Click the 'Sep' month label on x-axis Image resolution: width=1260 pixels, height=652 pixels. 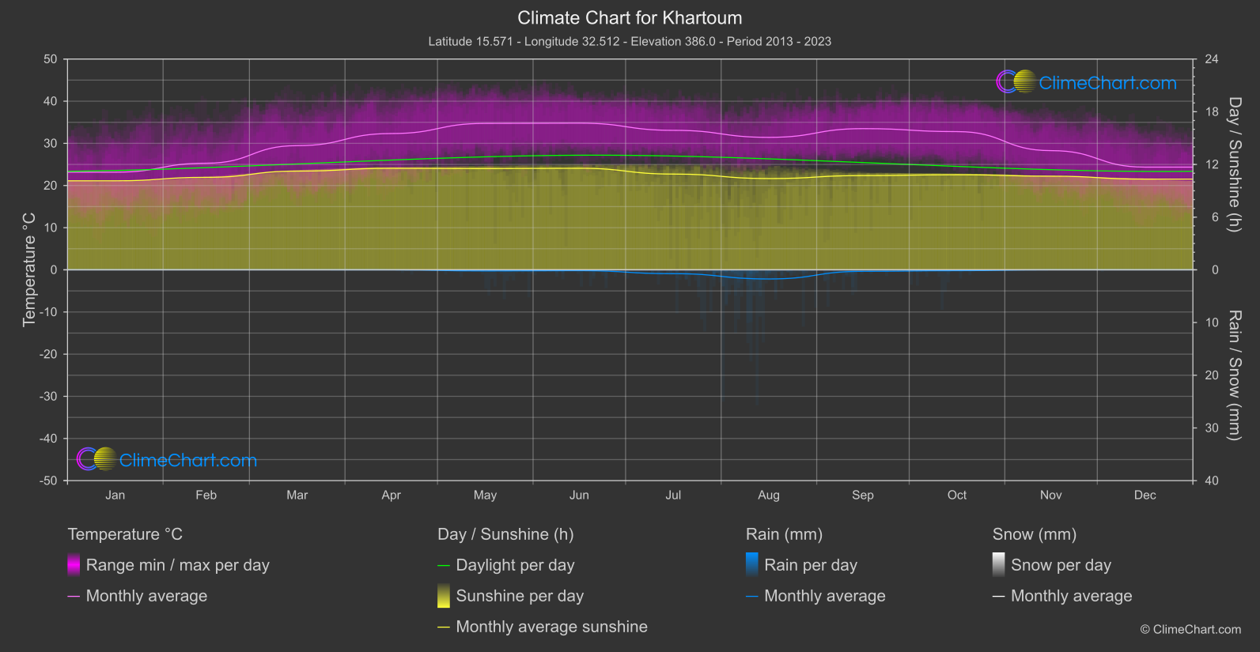click(x=863, y=495)
